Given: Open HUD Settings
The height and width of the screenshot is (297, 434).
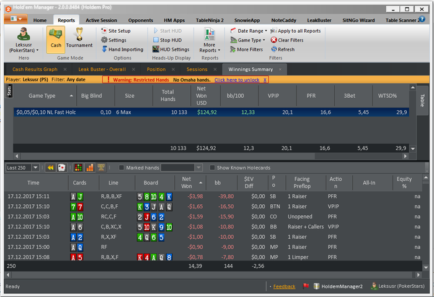Looking at the screenshot, I should click(170, 49).
